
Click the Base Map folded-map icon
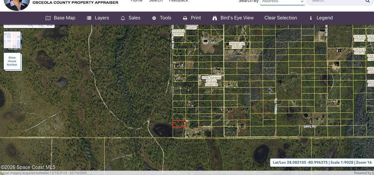tap(48, 18)
